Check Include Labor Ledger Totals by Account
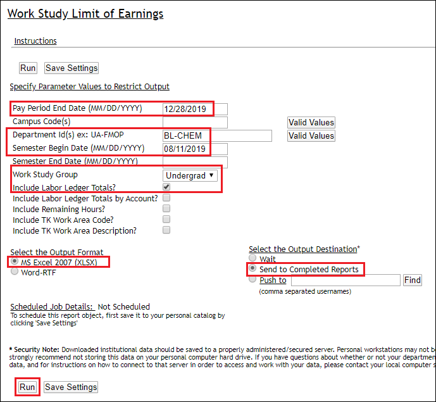 [x=166, y=198]
